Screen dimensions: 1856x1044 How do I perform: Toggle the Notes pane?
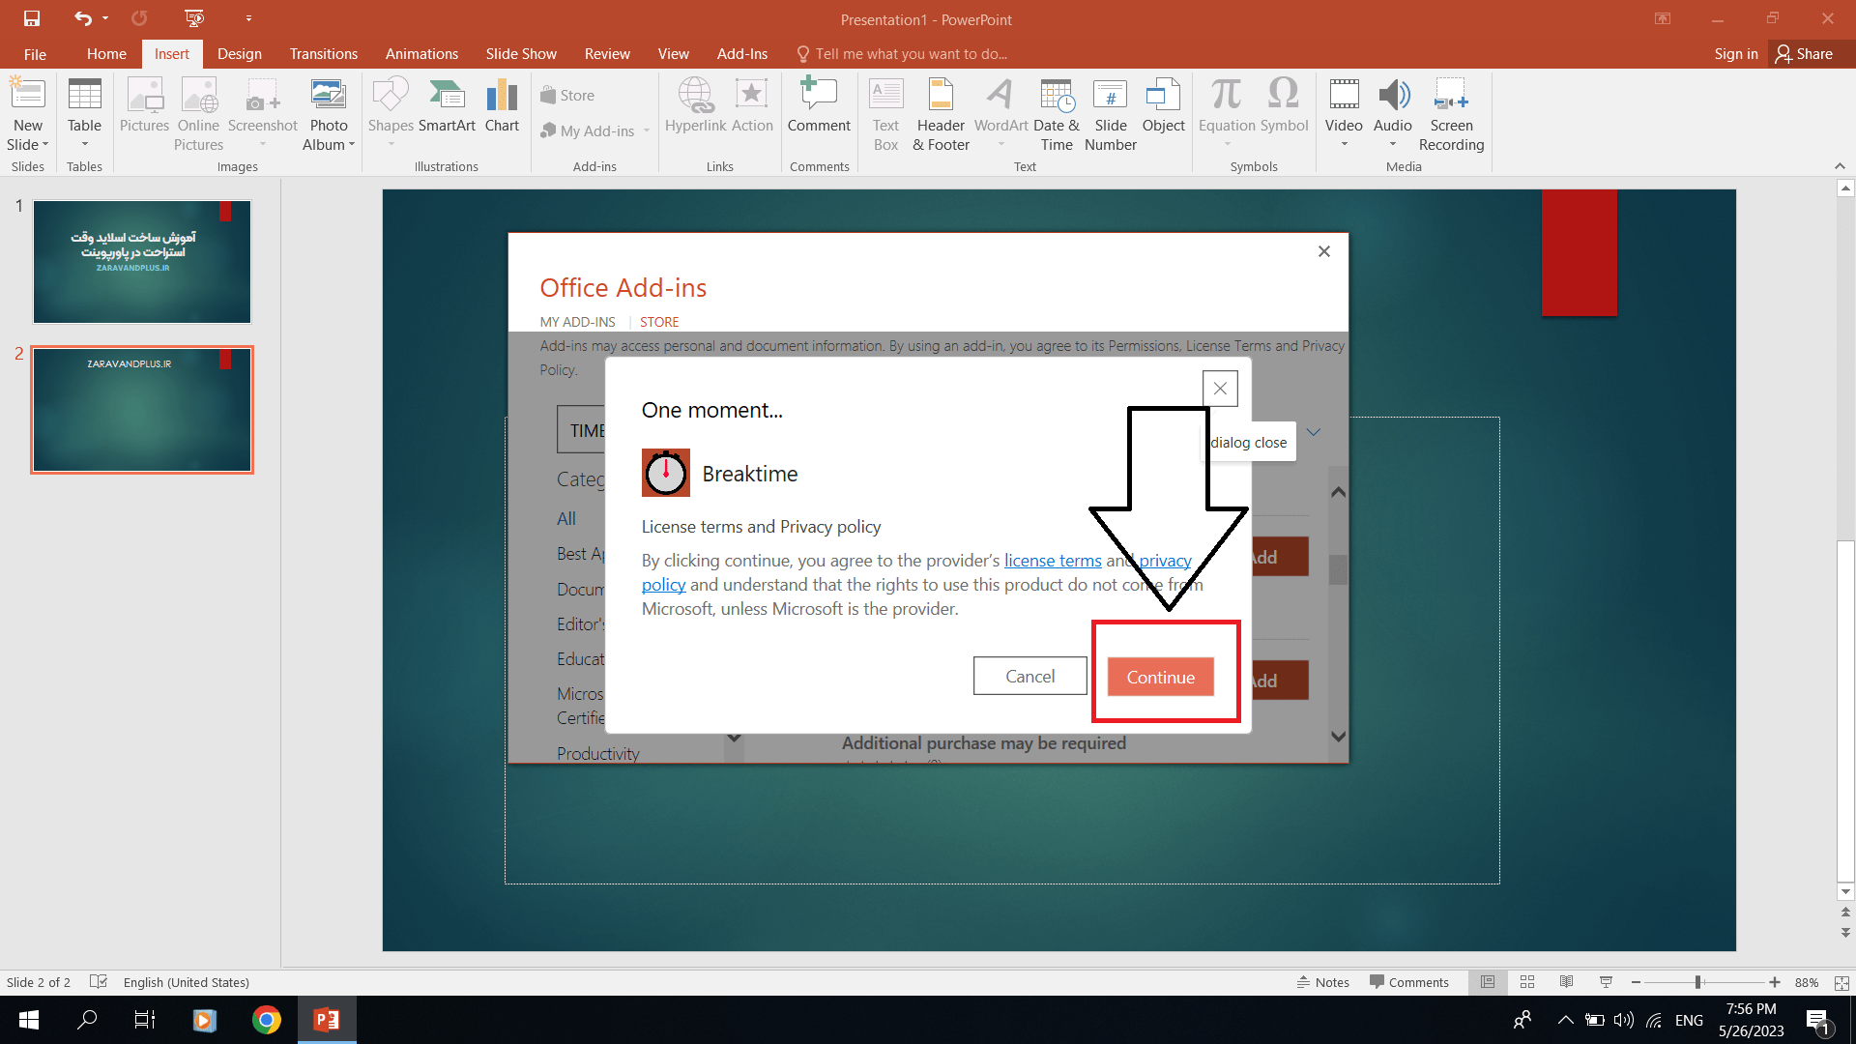(1323, 982)
